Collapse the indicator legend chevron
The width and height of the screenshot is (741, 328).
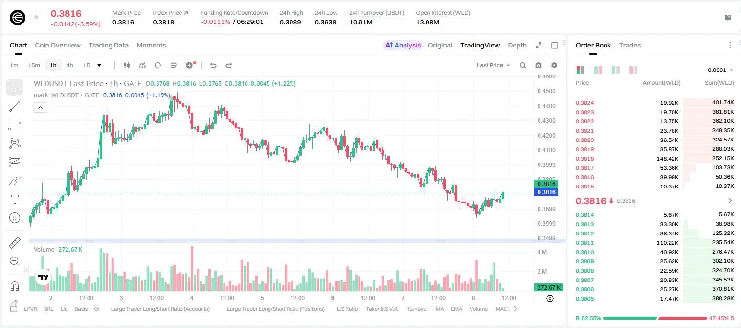tap(40, 107)
